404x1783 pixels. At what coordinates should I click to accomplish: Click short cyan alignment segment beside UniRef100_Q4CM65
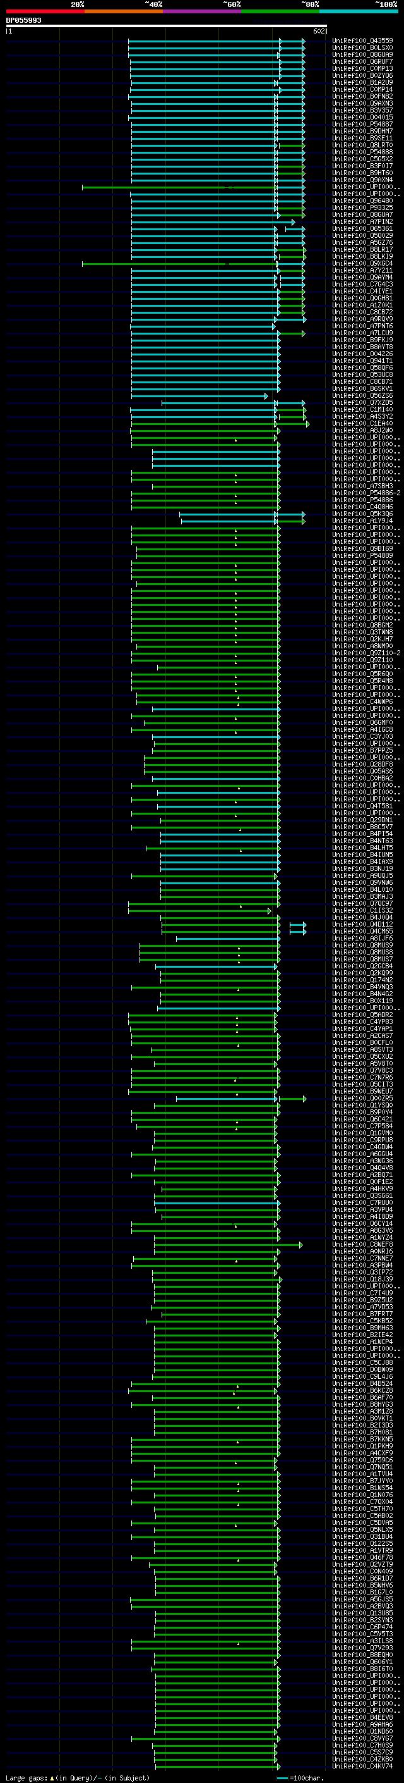click(x=298, y=932)
